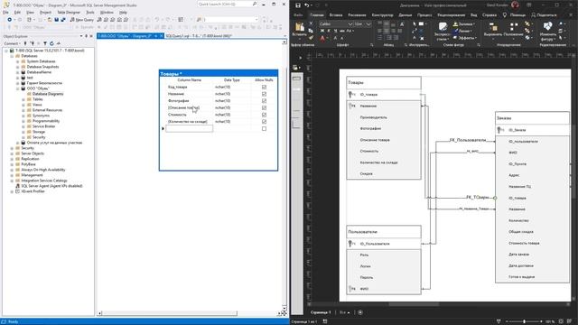Open the Конструктор ribbon tab
This screenshot has width=578, height=325.
tap(382, 15)
